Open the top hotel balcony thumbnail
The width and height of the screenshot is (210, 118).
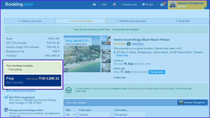[106, 40]
